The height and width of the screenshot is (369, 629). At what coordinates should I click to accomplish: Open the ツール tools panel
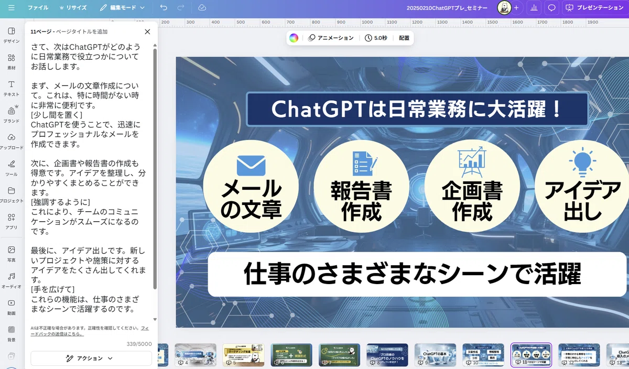(12, 168)
